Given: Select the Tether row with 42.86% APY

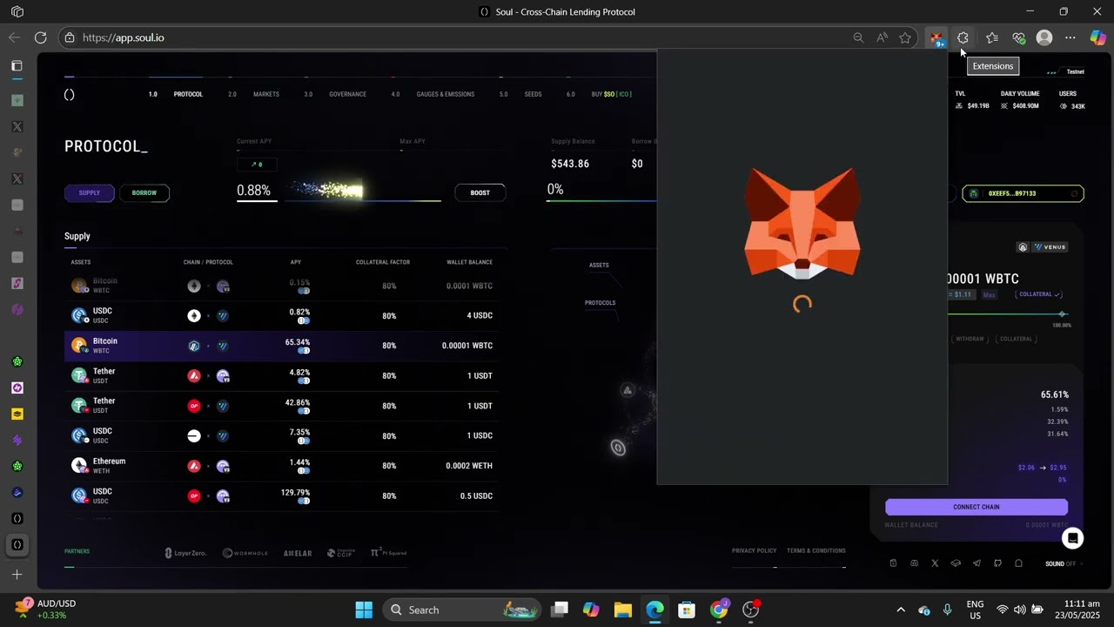Looking at the screenshot, I should pyautogui.click(x=281, y=406).
